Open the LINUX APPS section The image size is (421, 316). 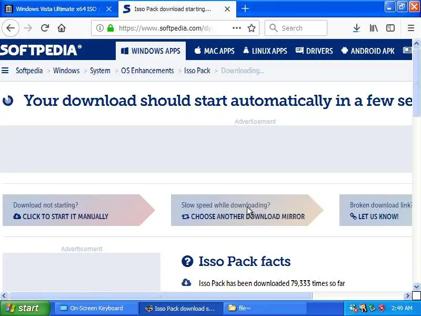265,51
